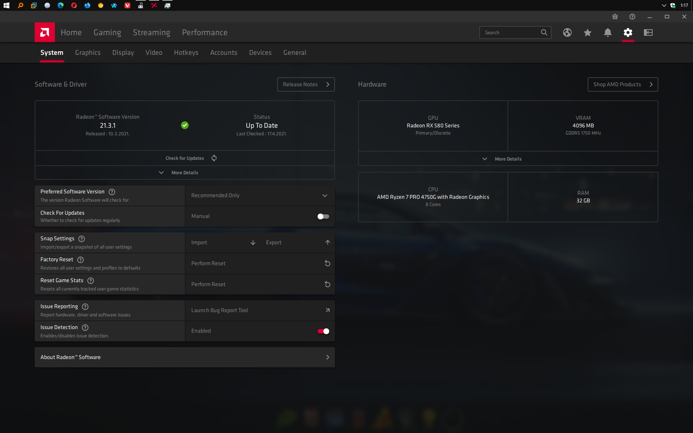Click the refresh icon beside Check for Updates

pos(214,158)
